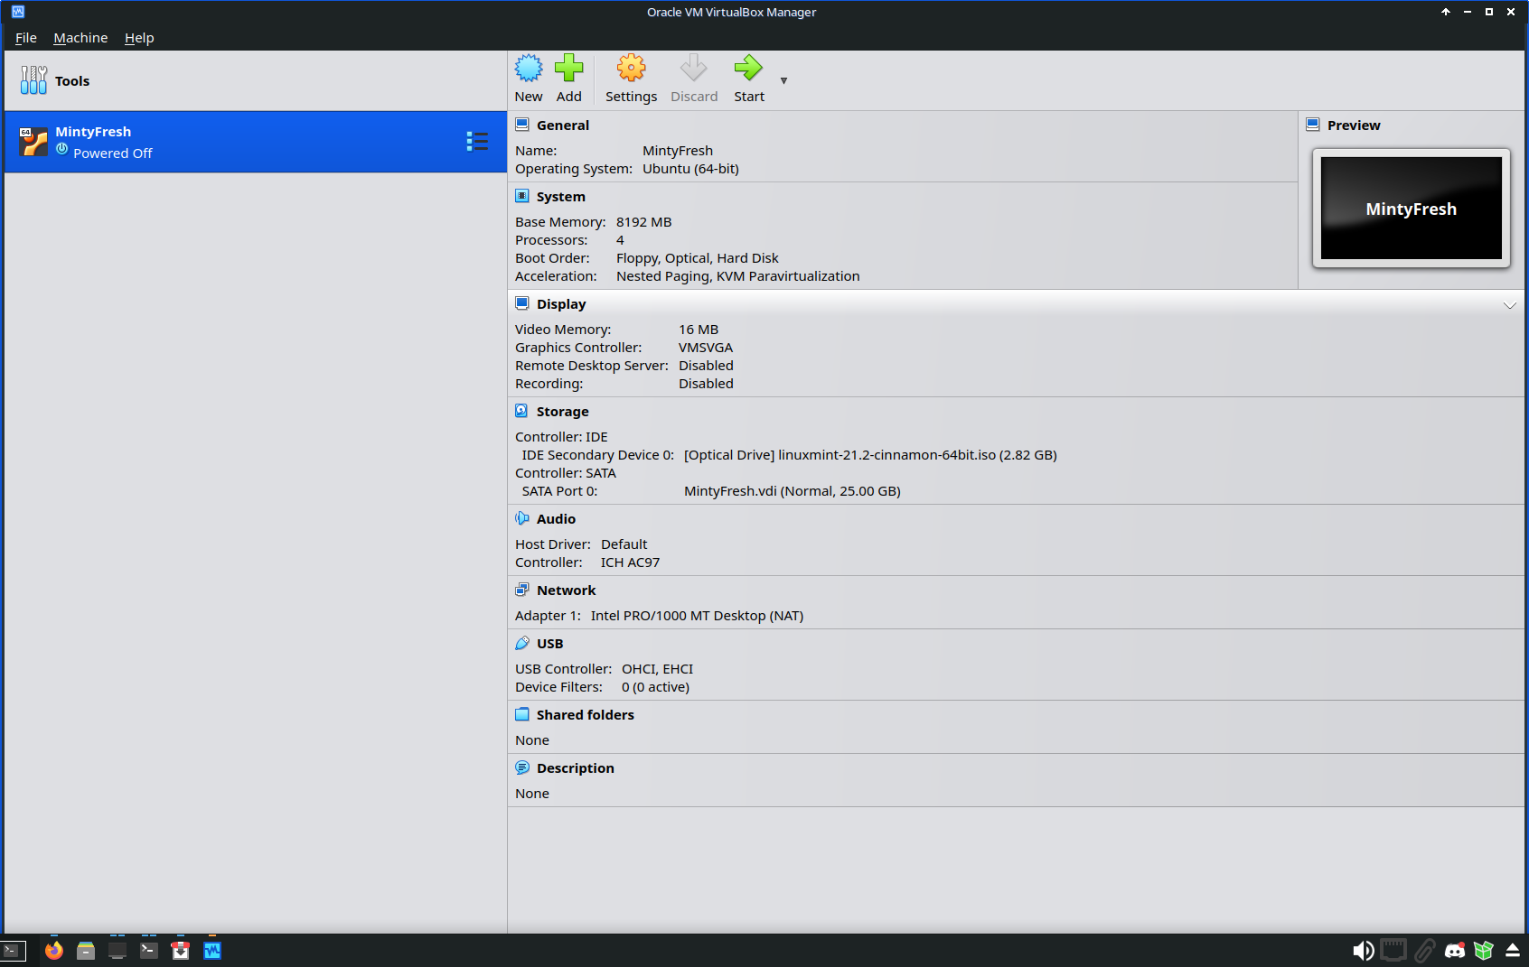Image resolution: width=1529 pixels, height=967 pixels.
Task: Open the Network settings heading link
Action: [567, 590]
